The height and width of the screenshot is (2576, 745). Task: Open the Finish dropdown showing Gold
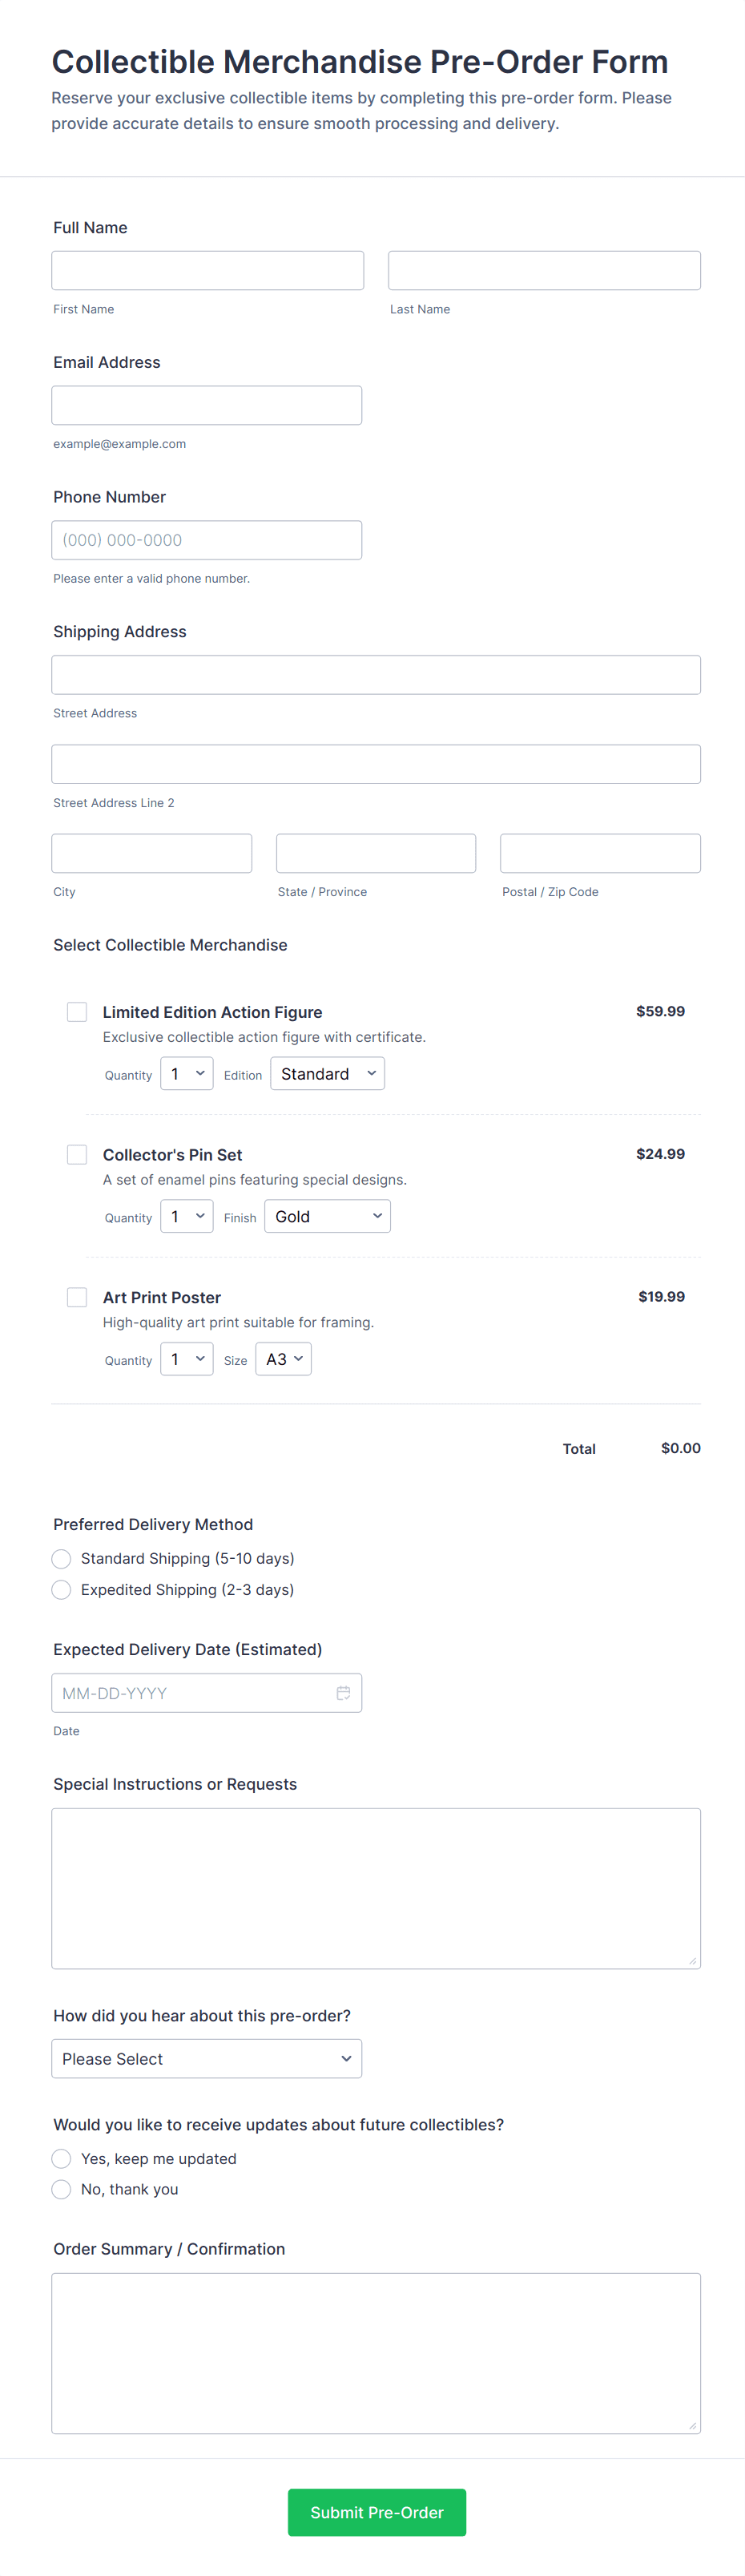[327, 1216]
